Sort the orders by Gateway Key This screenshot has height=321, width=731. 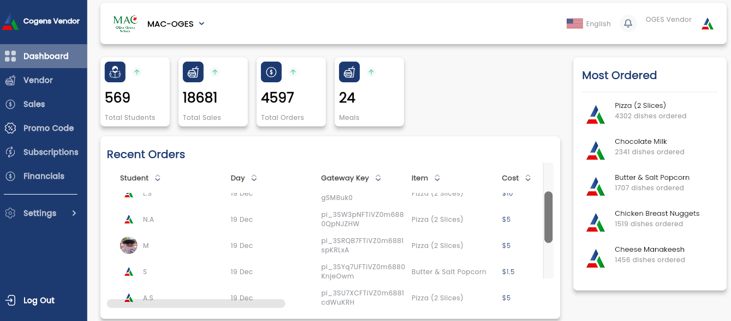pyautogui.click(x=378, y=178)
